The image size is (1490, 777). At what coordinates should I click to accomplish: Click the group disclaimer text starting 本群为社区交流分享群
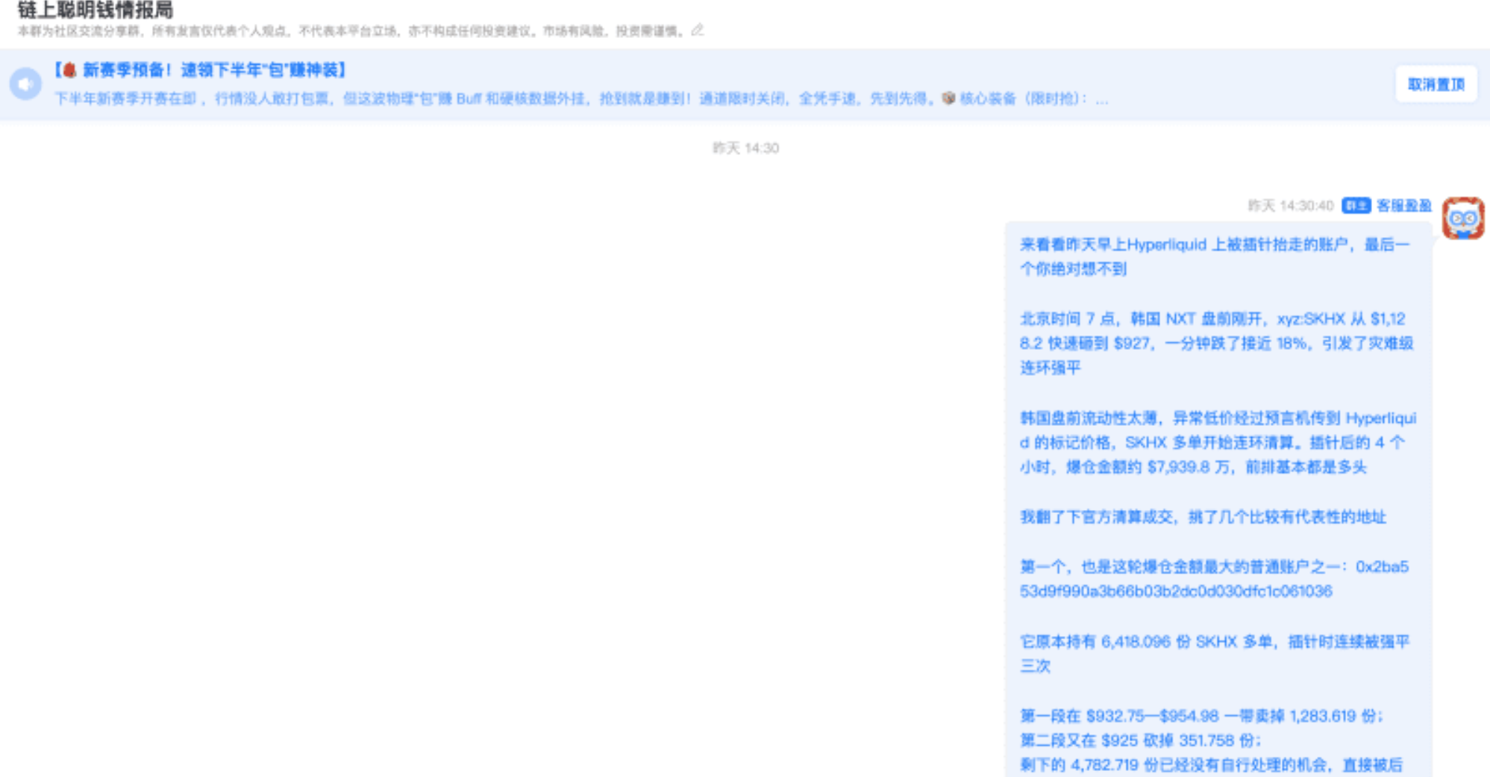pos(351,31)
